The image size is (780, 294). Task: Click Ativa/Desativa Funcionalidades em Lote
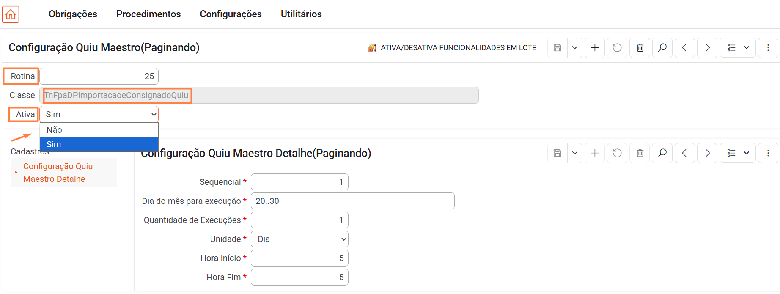click(453, 48)
